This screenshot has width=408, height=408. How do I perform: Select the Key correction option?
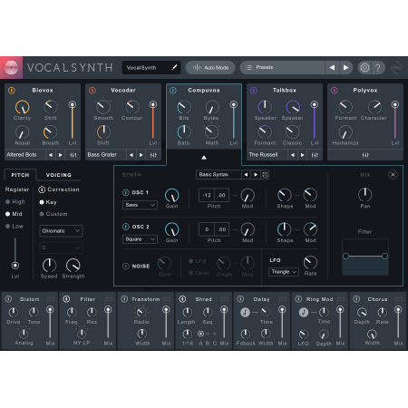point(48,202)
